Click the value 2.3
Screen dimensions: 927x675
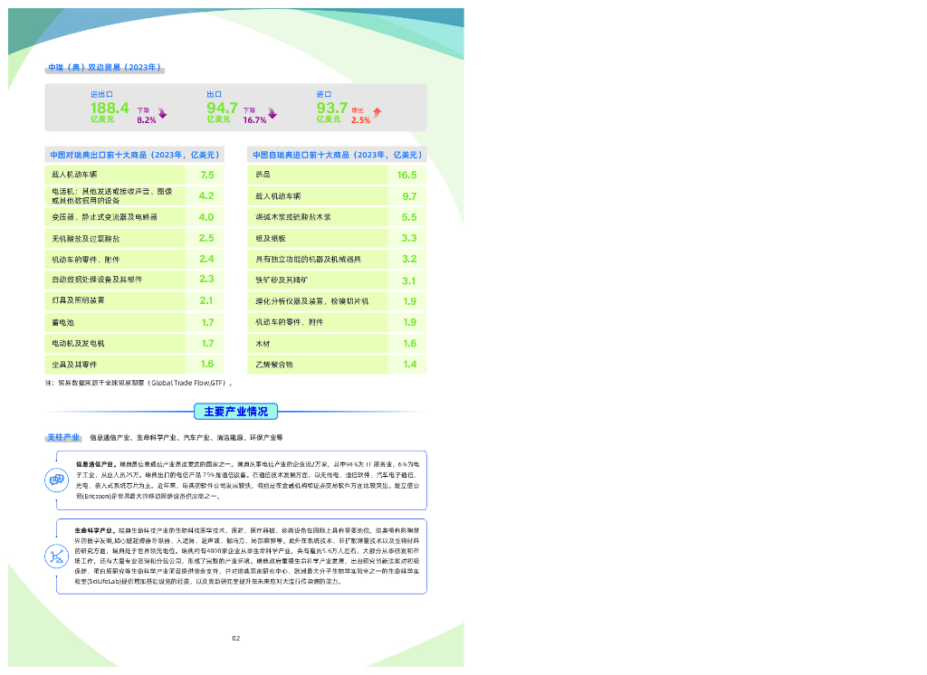206,279
